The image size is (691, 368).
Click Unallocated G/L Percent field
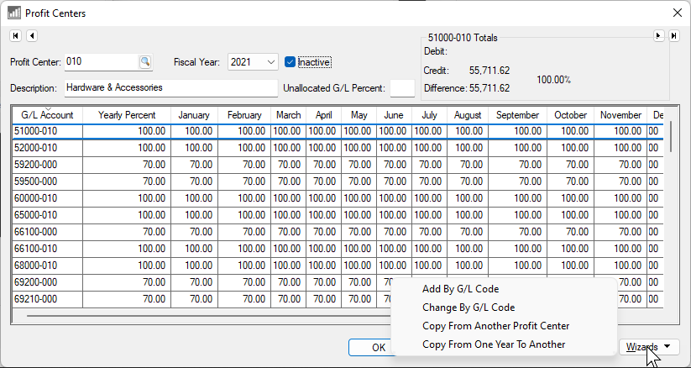tap(402, 88)
